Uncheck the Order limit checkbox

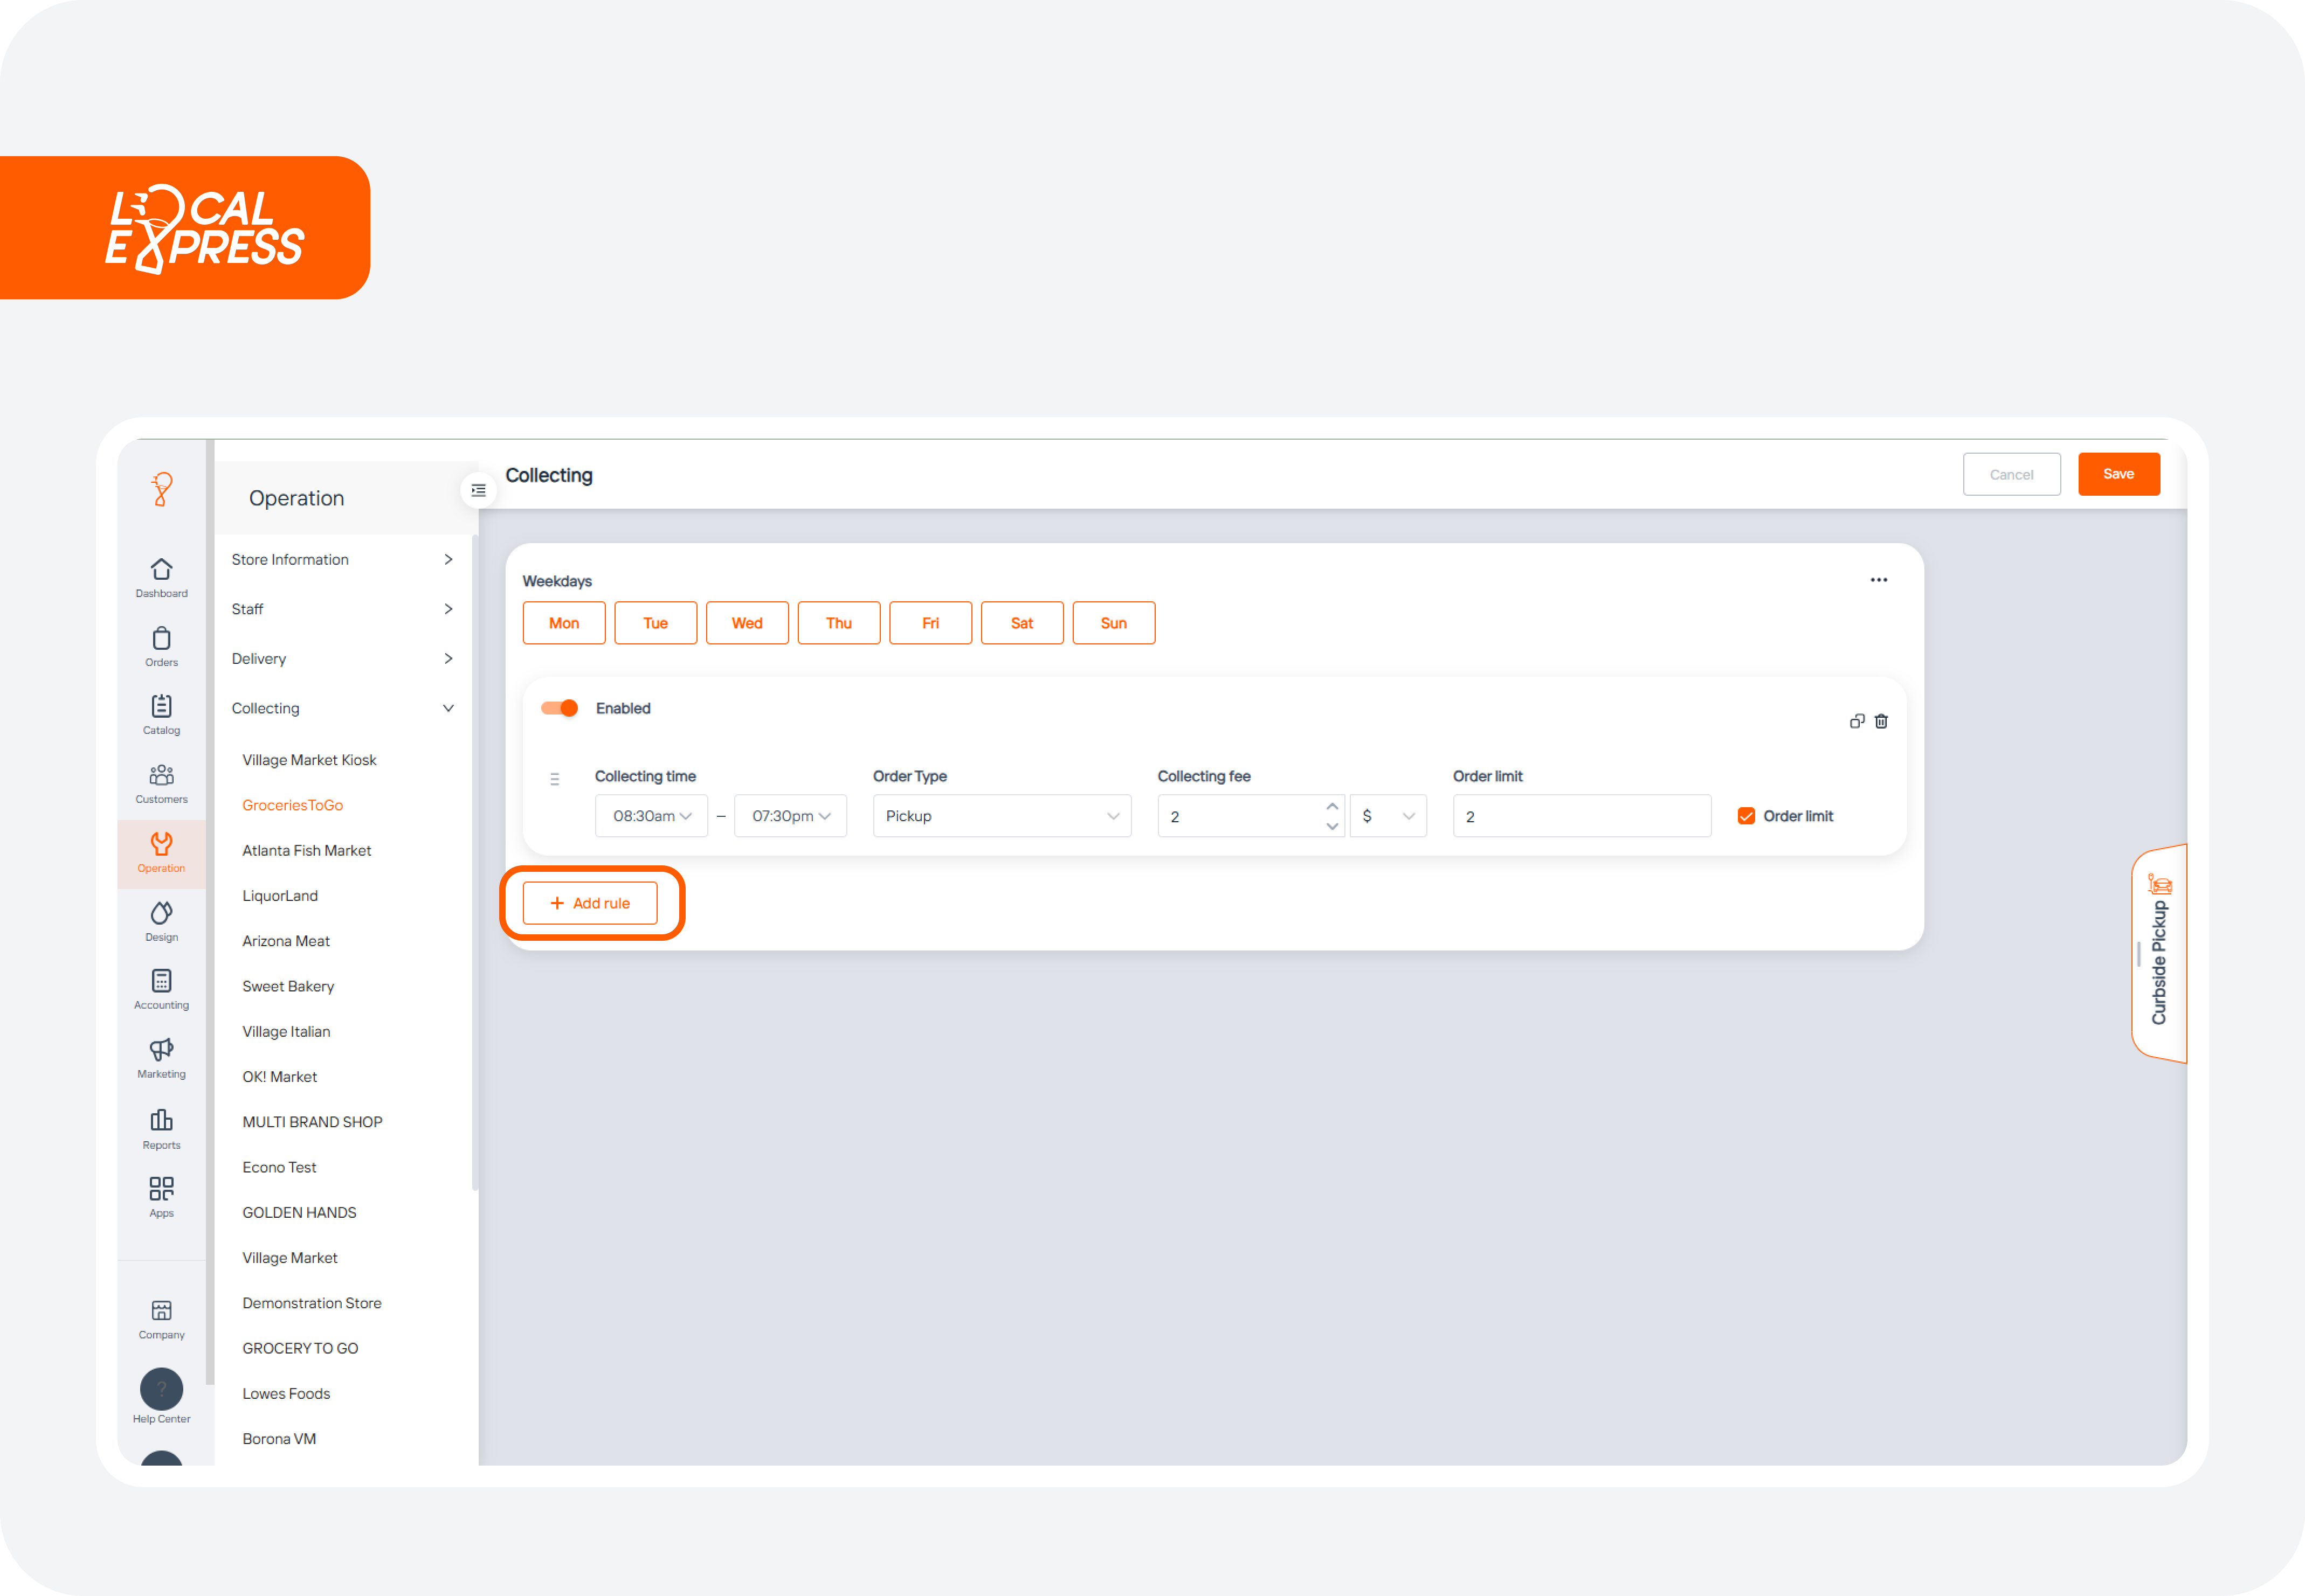[1746, 816]
